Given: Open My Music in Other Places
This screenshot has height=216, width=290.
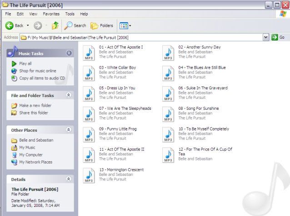Looking at the screenshot, I should pyautogui.click(x=27, y=148).
